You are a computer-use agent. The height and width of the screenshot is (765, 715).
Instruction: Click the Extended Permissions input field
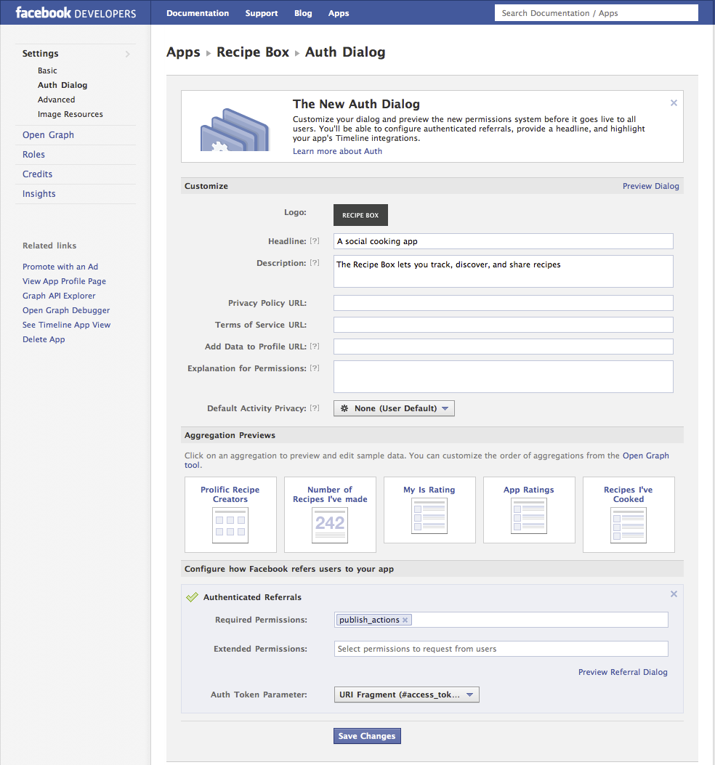(x=501, y=649)
